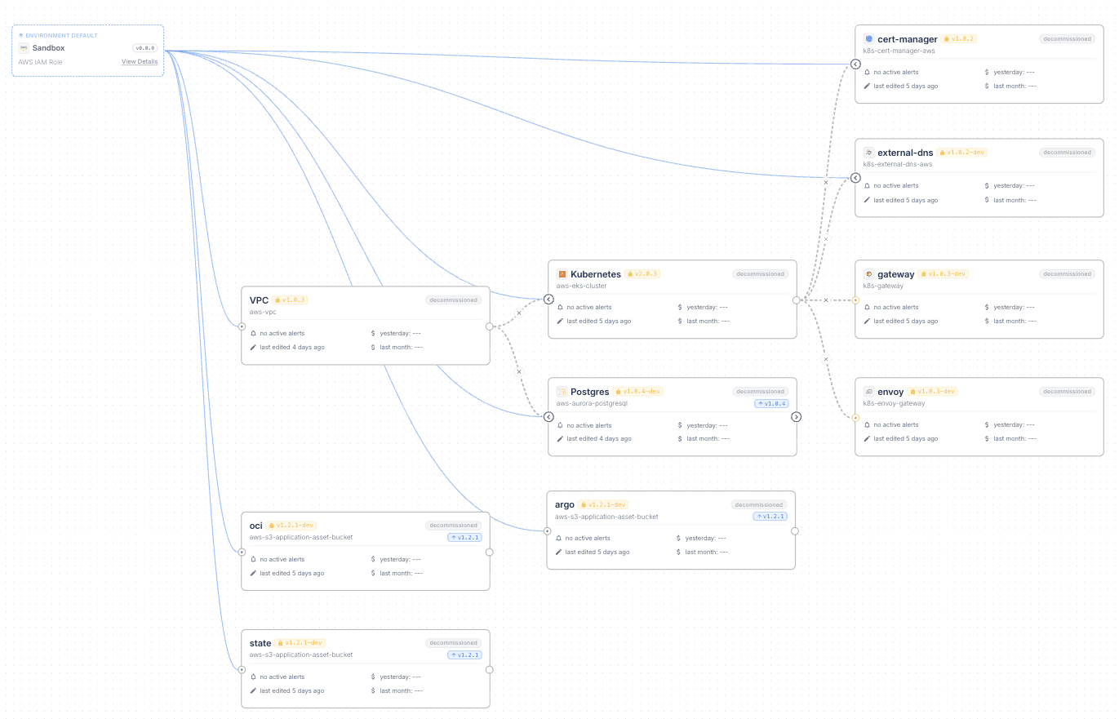Expand the Postgres right-side output handle
Screen dimensions: 1119x719
[797, 417]
